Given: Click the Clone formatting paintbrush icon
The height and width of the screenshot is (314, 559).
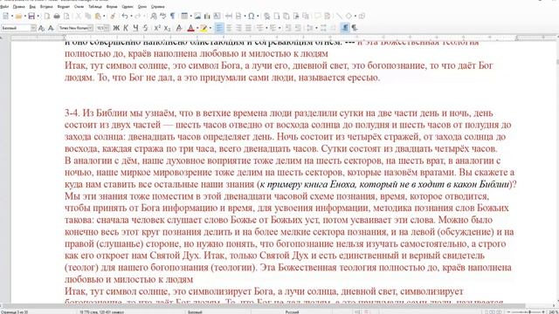Looking at the screenshot, I should coord(113,16).
